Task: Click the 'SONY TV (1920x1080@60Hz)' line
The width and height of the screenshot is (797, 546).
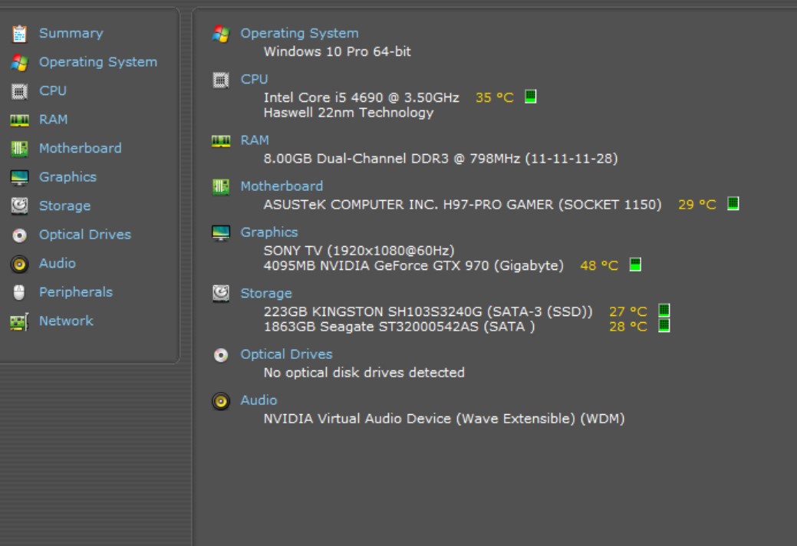Action: coord(359,251)
